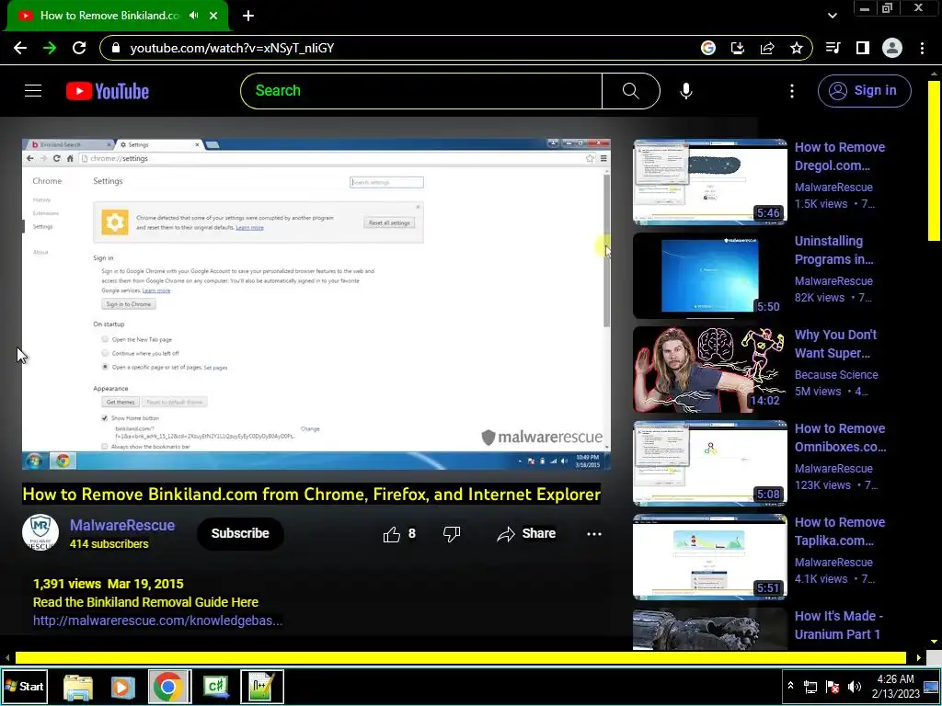Mute the tab using speaker icon

pos(193,16)
